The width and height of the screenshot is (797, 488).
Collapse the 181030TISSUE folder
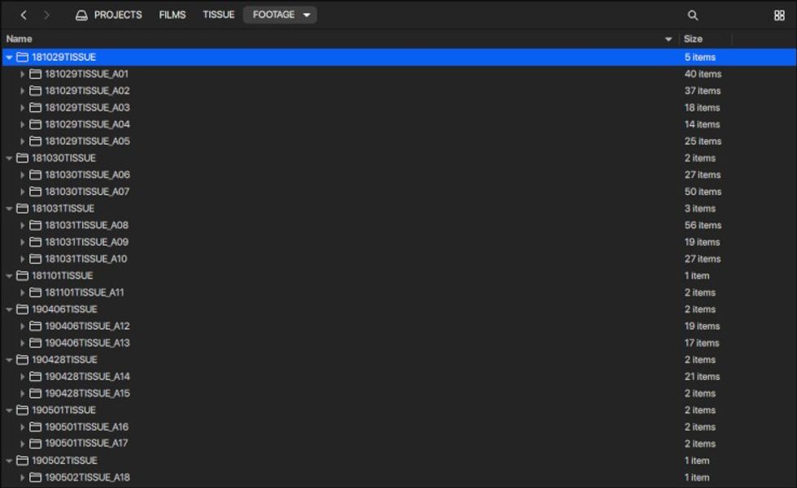9,158
